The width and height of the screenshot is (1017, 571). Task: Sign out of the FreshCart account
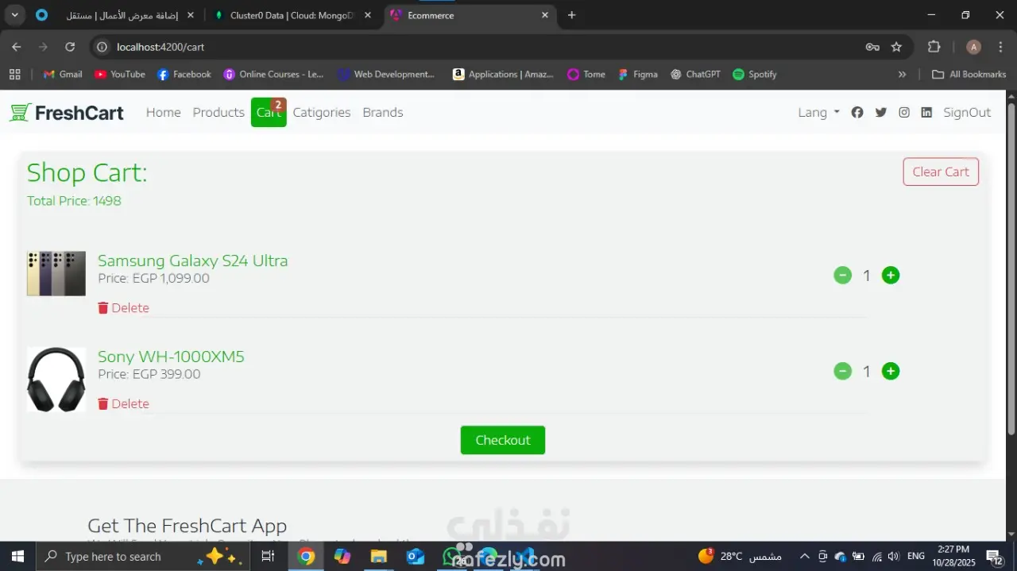click(967, 113)
